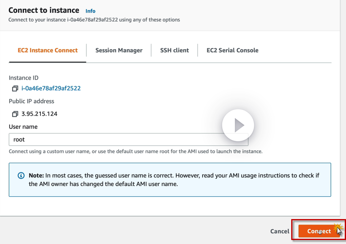
Task: Click the User name field label
Action: click(23, 127)
